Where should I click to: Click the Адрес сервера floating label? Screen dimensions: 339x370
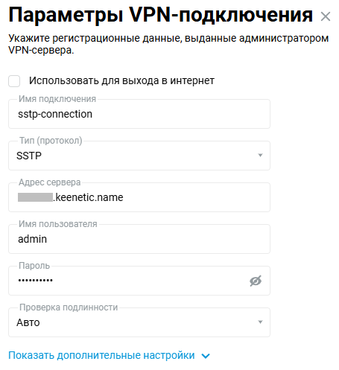pyautogui.click(x=50, y=182)
